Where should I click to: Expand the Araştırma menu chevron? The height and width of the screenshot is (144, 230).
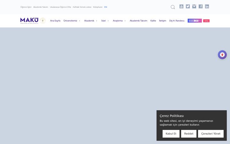point(125,21)
